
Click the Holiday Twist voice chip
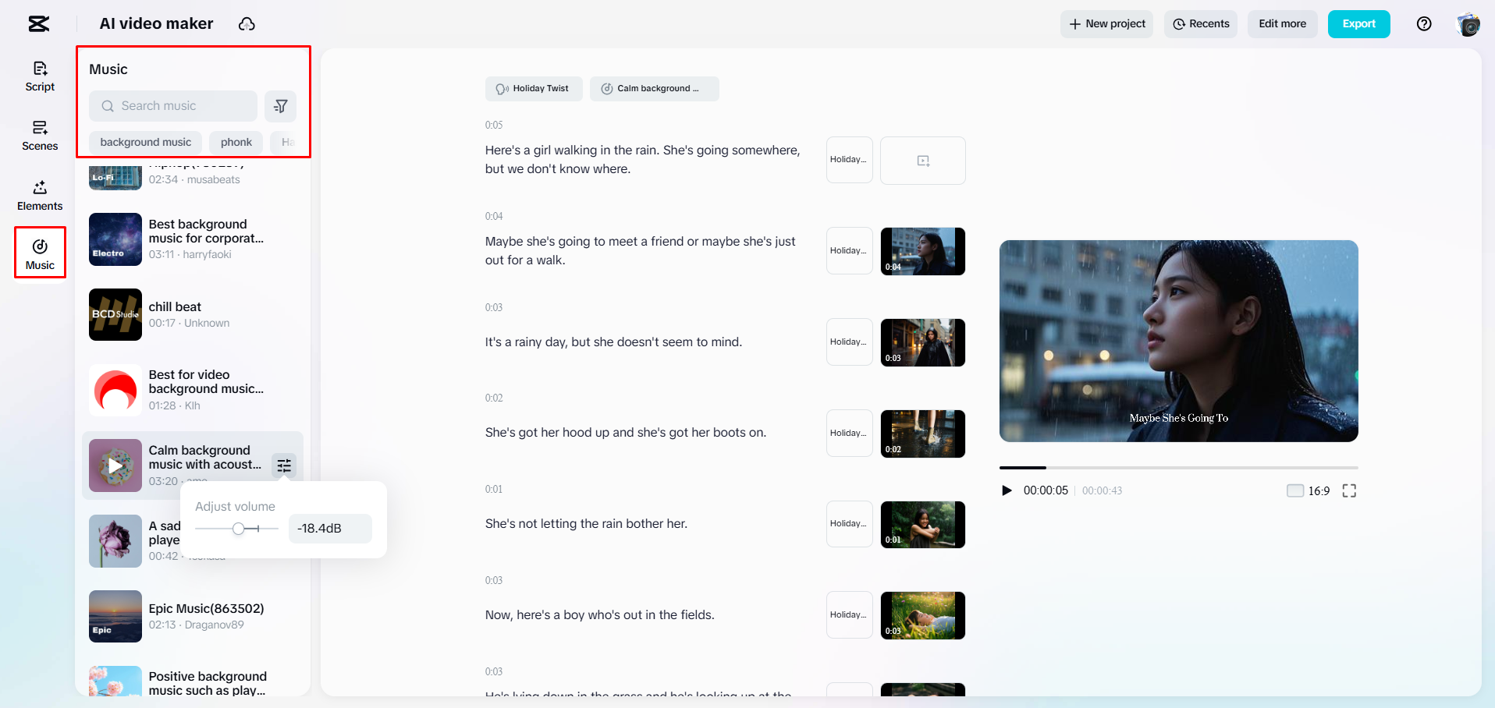click(534, 89)
